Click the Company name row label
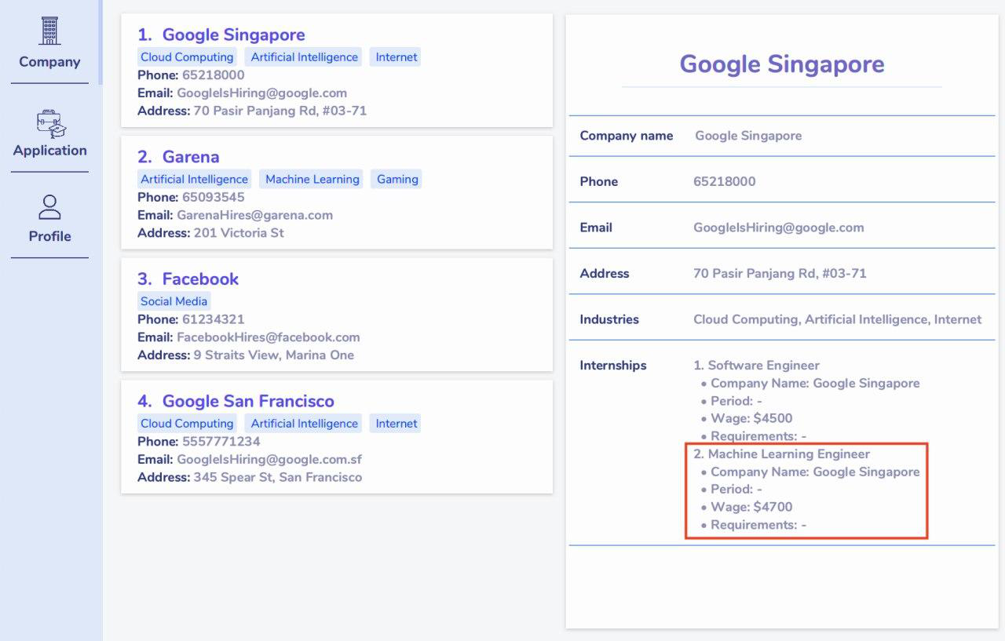 click(x=626, y=136)
